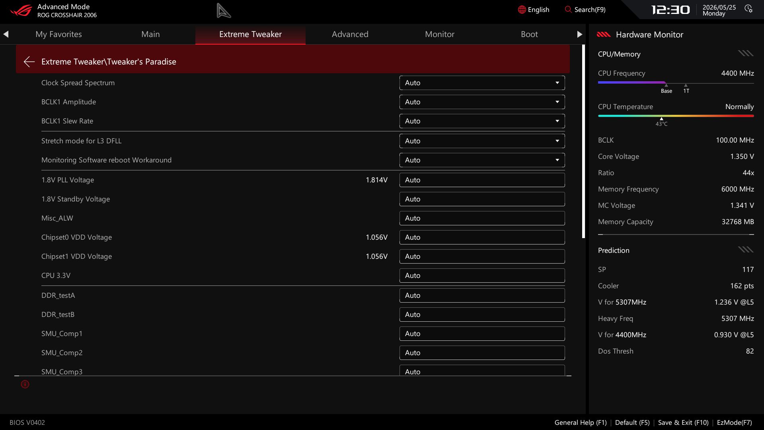
Task: Click CPU Frequency bar
Action: (x=676, y=83)
